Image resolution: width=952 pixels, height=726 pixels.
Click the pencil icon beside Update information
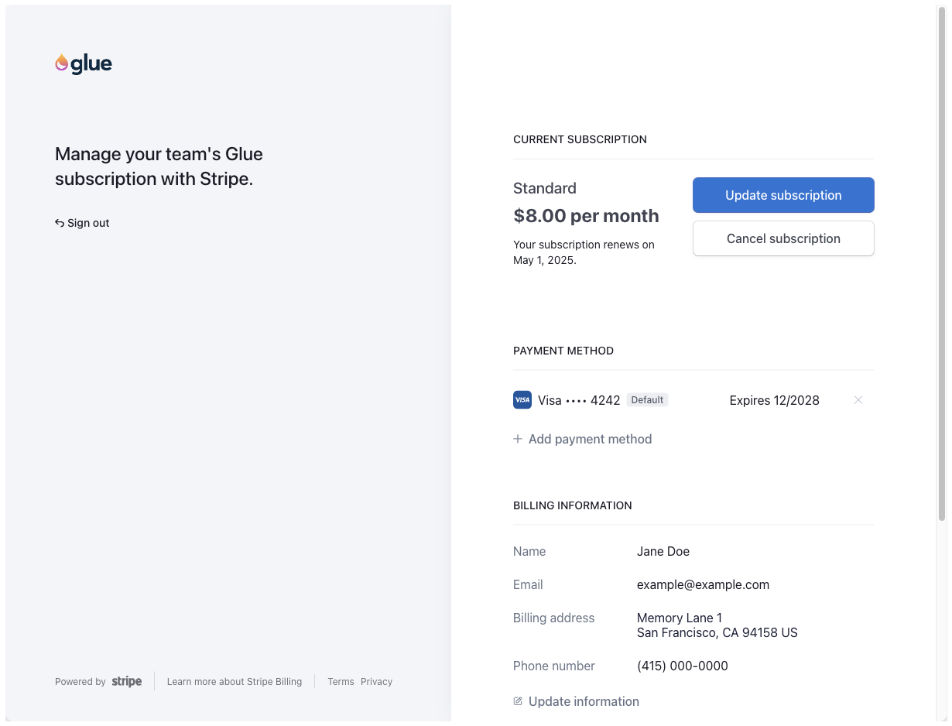pos(518,701)
